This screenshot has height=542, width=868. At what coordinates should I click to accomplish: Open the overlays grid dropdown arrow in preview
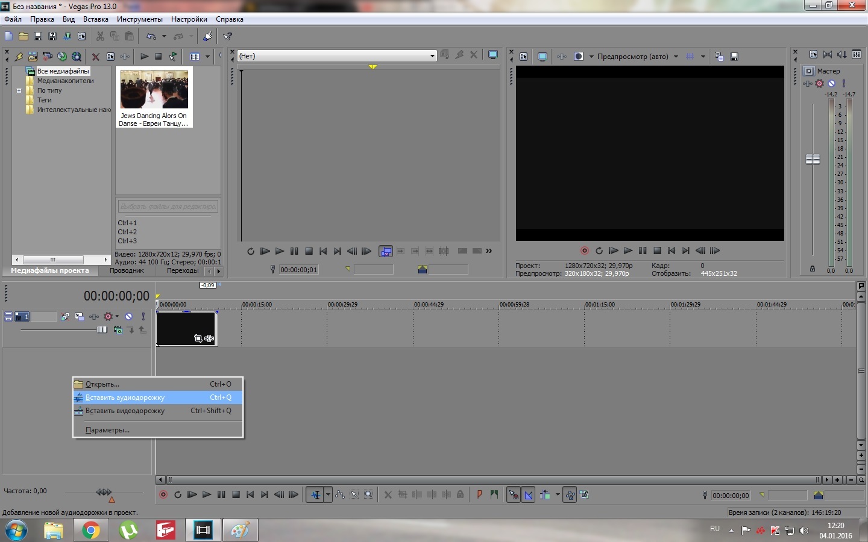(x=703, y=57)
